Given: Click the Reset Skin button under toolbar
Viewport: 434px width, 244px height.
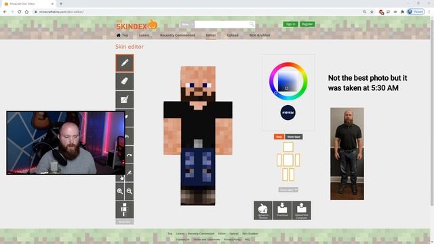Looking at the screenshot, I should [125, 222].
